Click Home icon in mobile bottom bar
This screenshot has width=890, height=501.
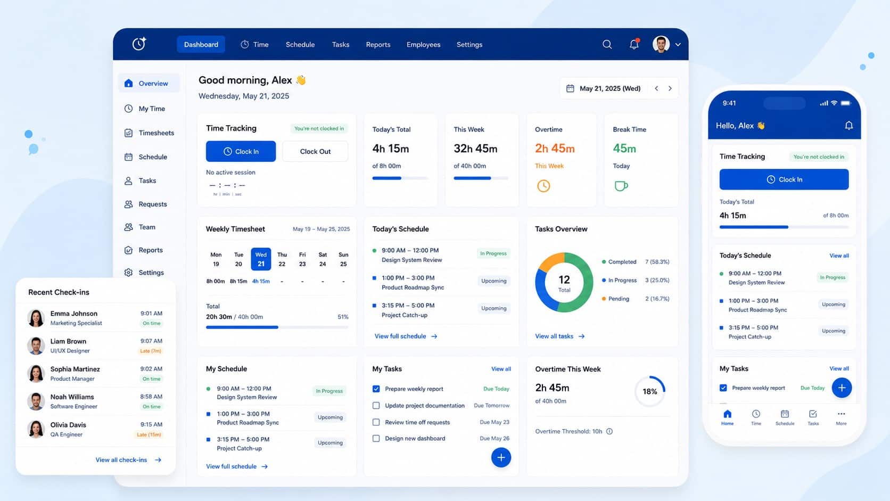(x=728, y=414)
